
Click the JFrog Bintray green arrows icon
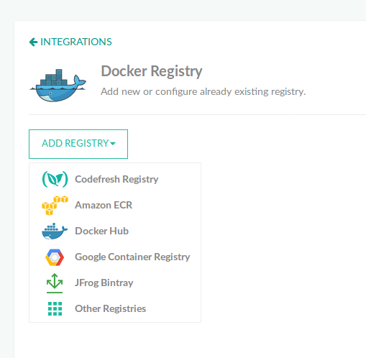tap(55, 283)
